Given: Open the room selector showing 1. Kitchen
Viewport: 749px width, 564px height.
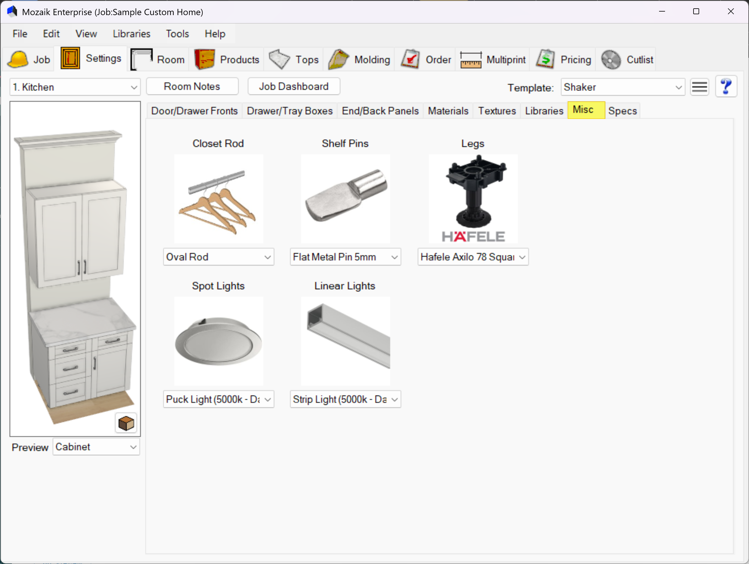Looking at the screenshot, I should click(75, 87).
